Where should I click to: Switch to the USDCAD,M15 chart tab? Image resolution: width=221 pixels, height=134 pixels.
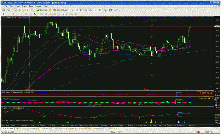[x=86, y=128]
